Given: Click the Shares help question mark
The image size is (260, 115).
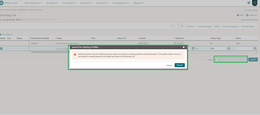Looking at the screenshot, I should click(x=125, y=38).
